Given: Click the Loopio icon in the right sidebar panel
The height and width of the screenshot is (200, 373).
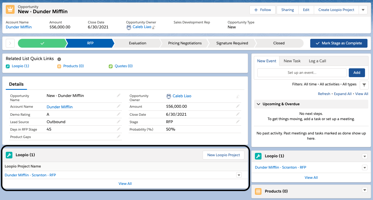Looking at the screenshot, I should 258,156.
